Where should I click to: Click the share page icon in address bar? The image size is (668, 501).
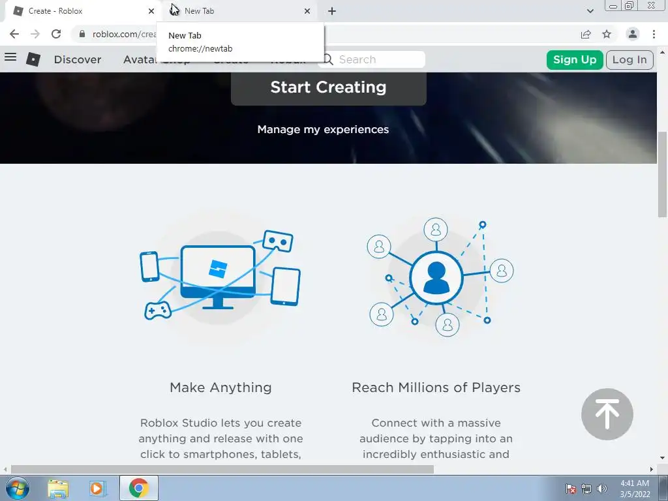pos(586,34)
